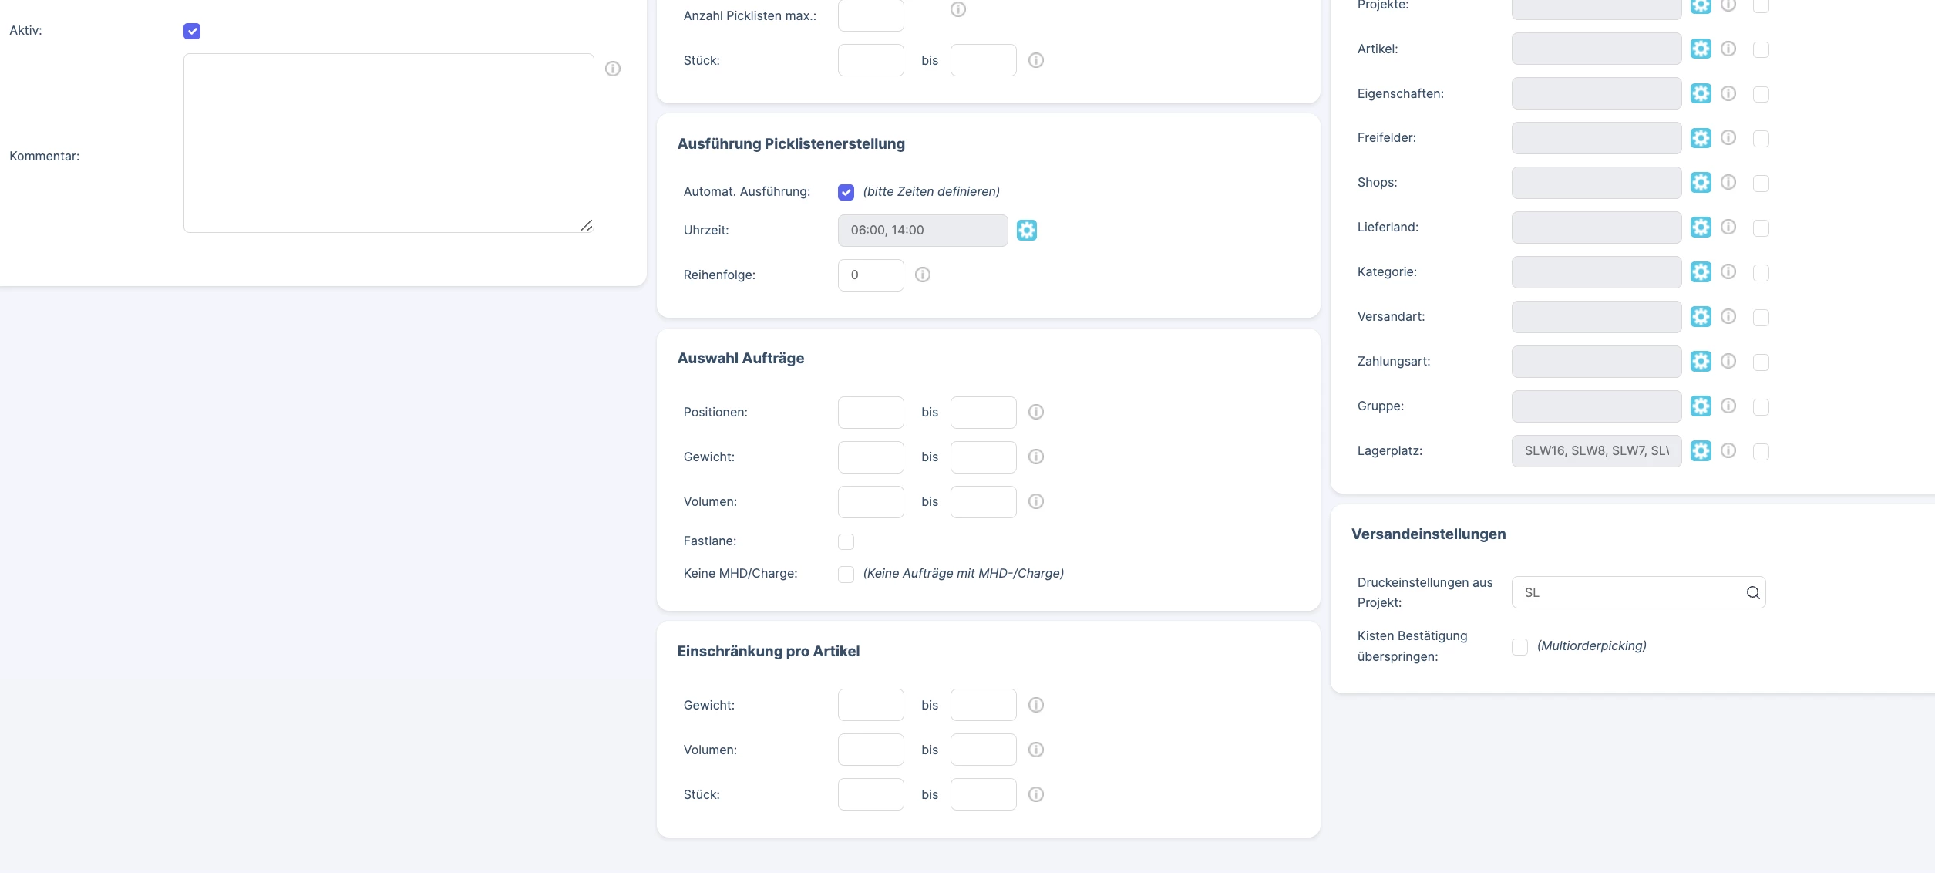1935x873 pixels.
Task: Click the Uhrzeit field showing 06:00, 14:00
Action: tap(922, 230)
